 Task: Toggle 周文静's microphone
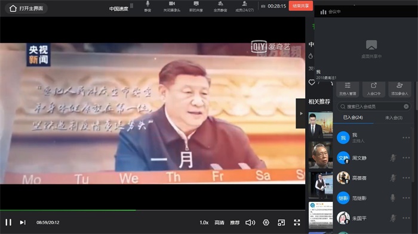pyautogui.click(x=393, y=158)
